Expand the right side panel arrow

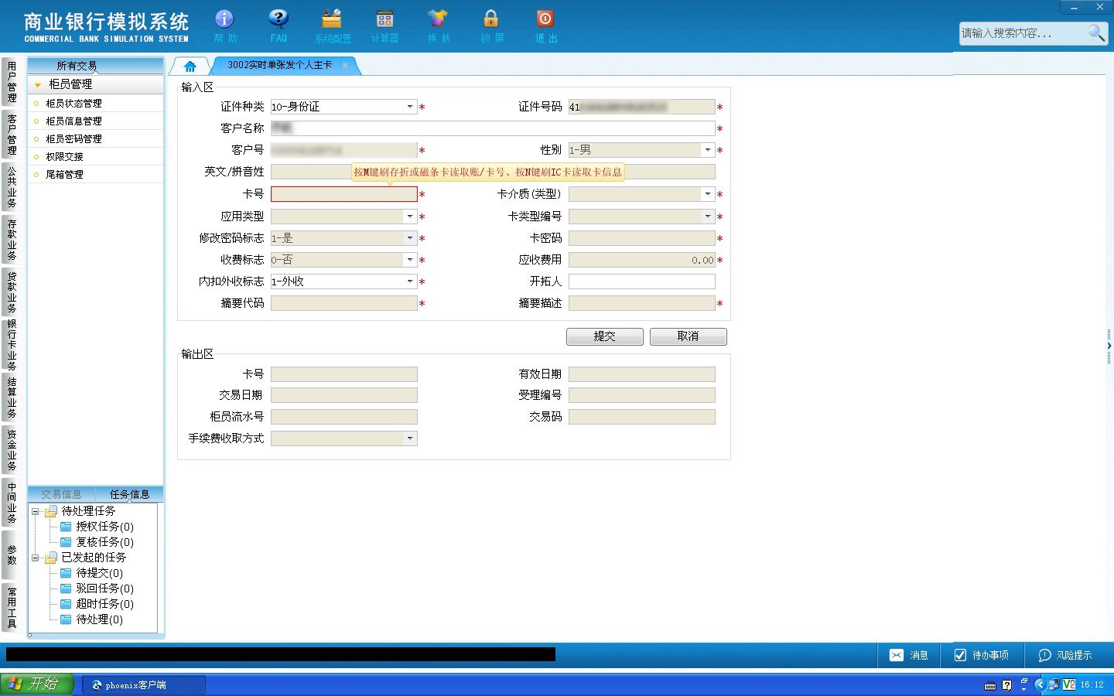(1109, 346)
